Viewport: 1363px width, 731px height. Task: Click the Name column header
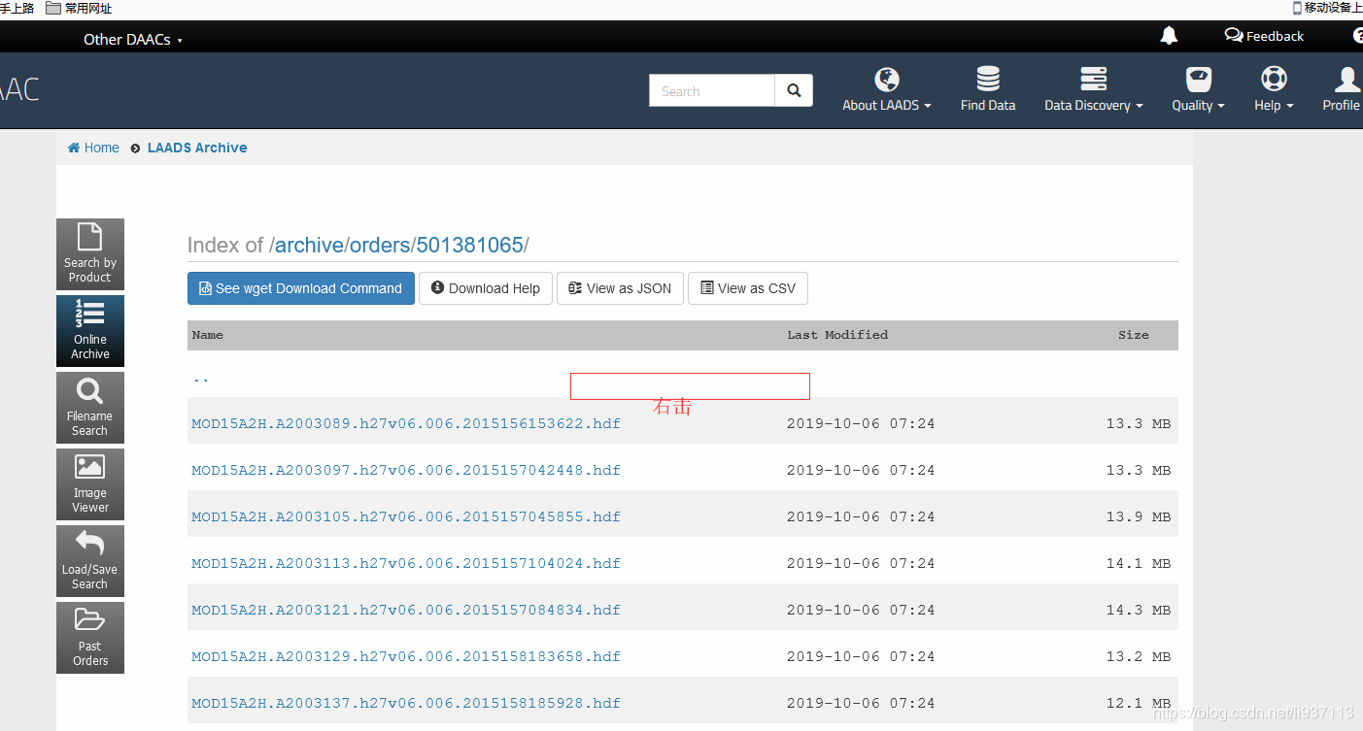pyautogui.click(x=208, y=335)
